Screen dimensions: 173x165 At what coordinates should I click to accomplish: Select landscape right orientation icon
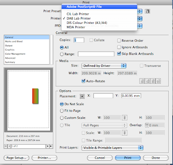coord(158,81)
